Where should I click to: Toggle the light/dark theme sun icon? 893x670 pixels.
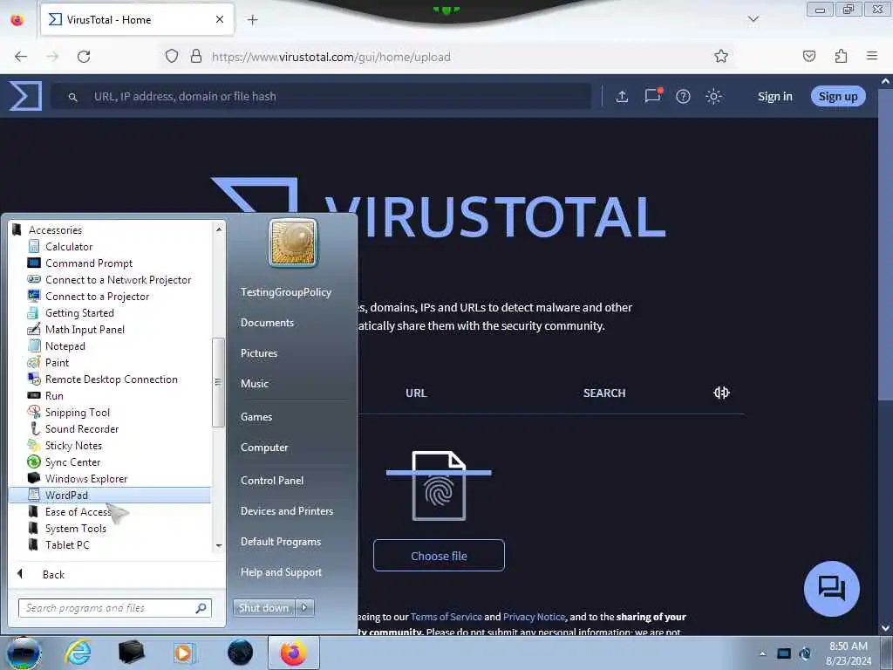pyautogui.click(x=713, y=96)
